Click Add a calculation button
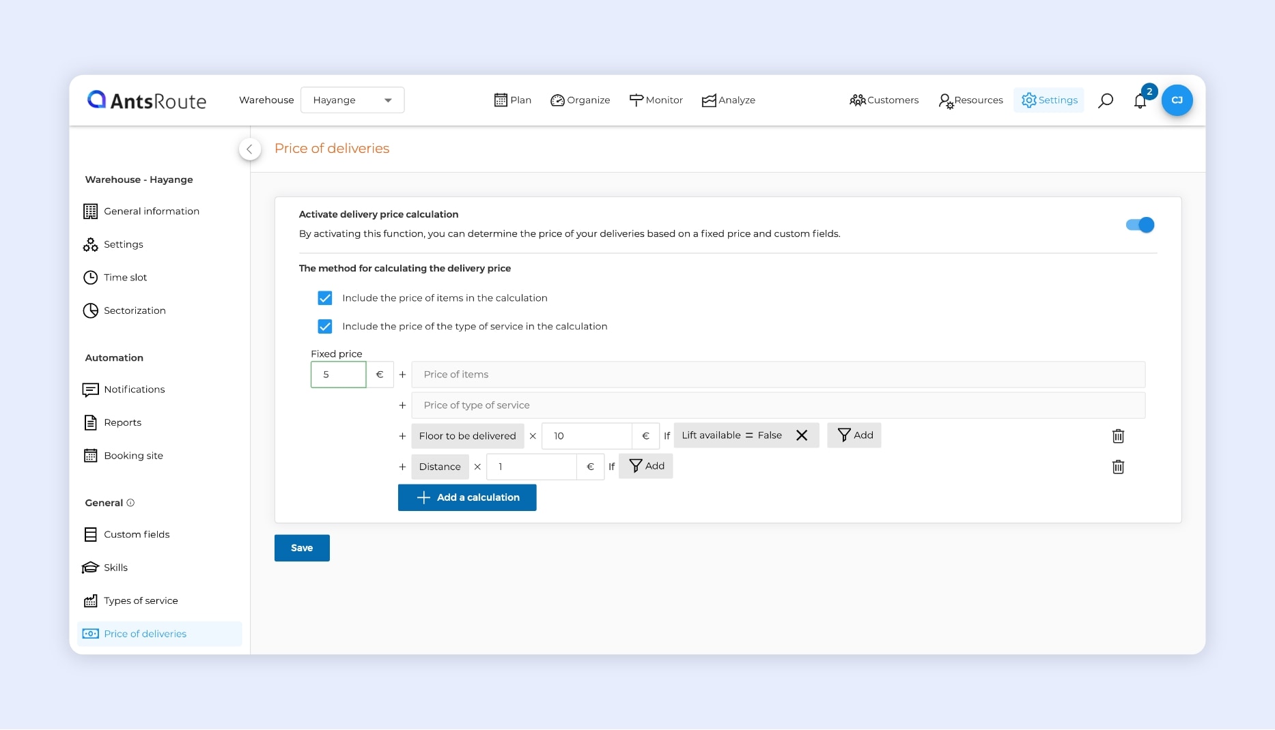1275x730 pixels. pyautogui.click(x=467, y=497)
